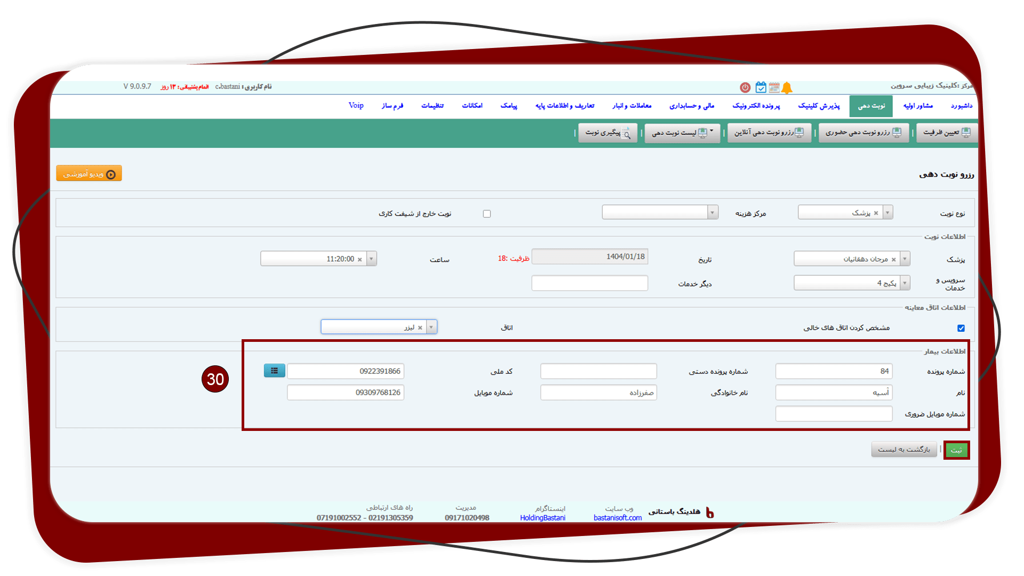Click the patient list search icon beside کد ملی
The height and width of the screenshot is (576, 1024).
point(274,371)
